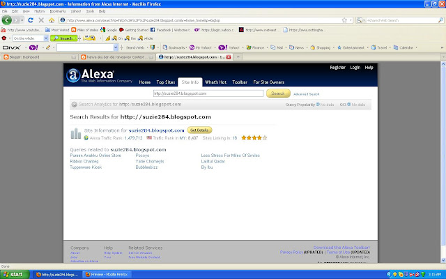Image resolution: width=446 pixels, height=279 pixels.
Task: Close the suzie284 browser tab
Action: pyautogui.click(x=229, y=57)
